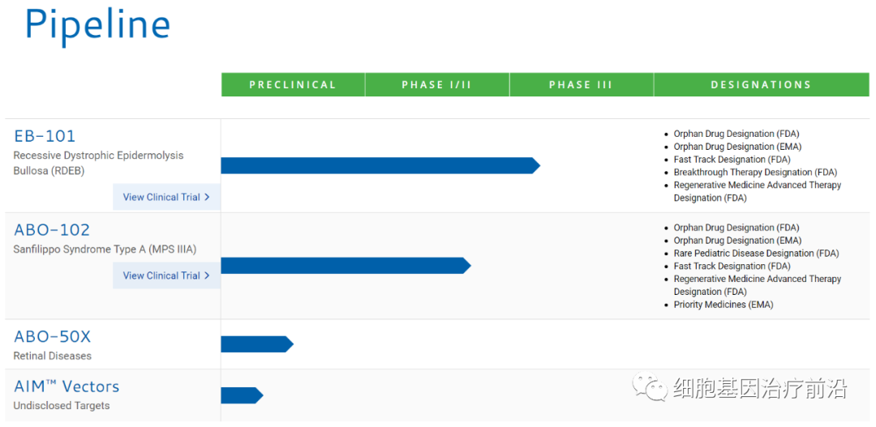Select the Phase III column header
Screen dimensions: 876x427
pos(581,85)
